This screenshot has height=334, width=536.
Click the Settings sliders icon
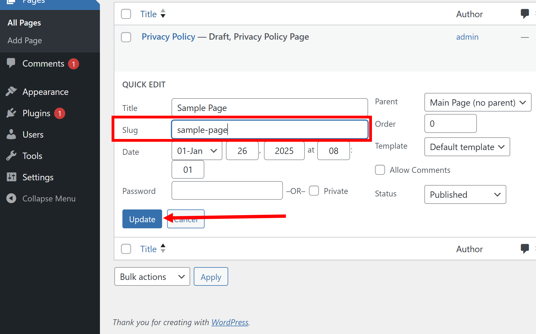pyautogui.click(x=11, y=177)
